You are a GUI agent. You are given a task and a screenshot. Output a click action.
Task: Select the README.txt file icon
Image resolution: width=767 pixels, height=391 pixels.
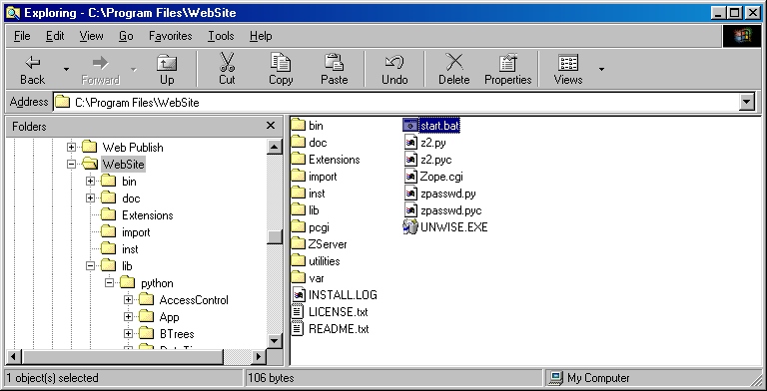[x=298, y=329]
